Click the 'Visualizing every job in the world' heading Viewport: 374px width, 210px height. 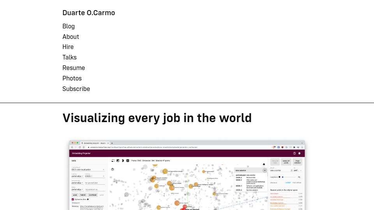click(157, 118)
